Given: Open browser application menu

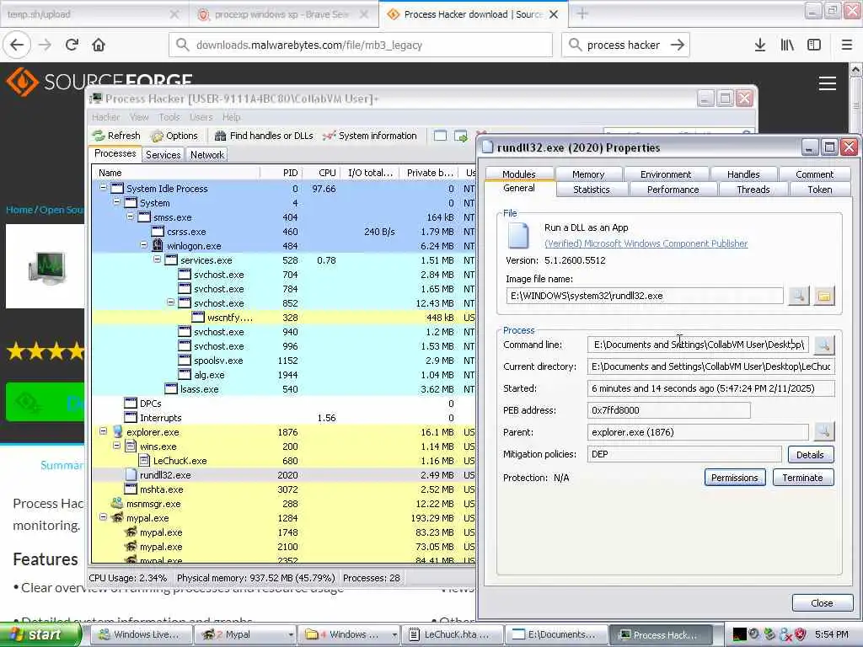Looking at the screenshot, I should 846,45.
